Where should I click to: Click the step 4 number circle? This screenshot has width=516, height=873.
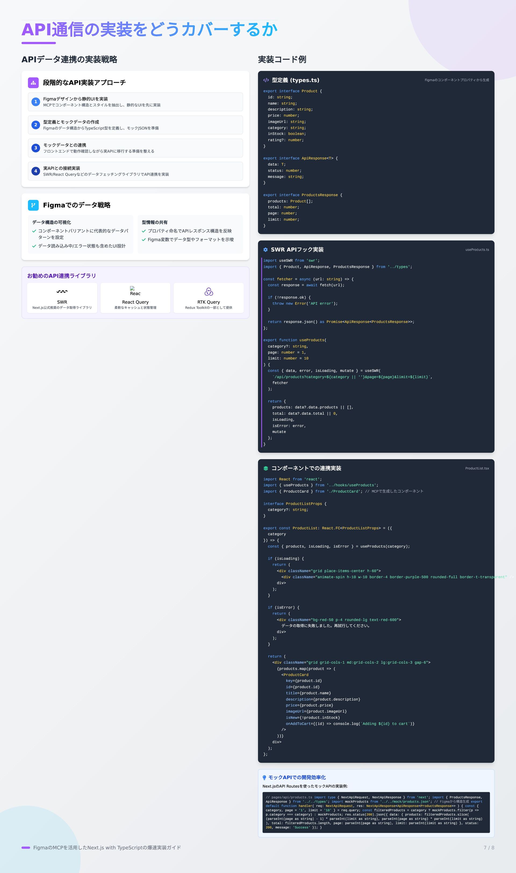35,171
